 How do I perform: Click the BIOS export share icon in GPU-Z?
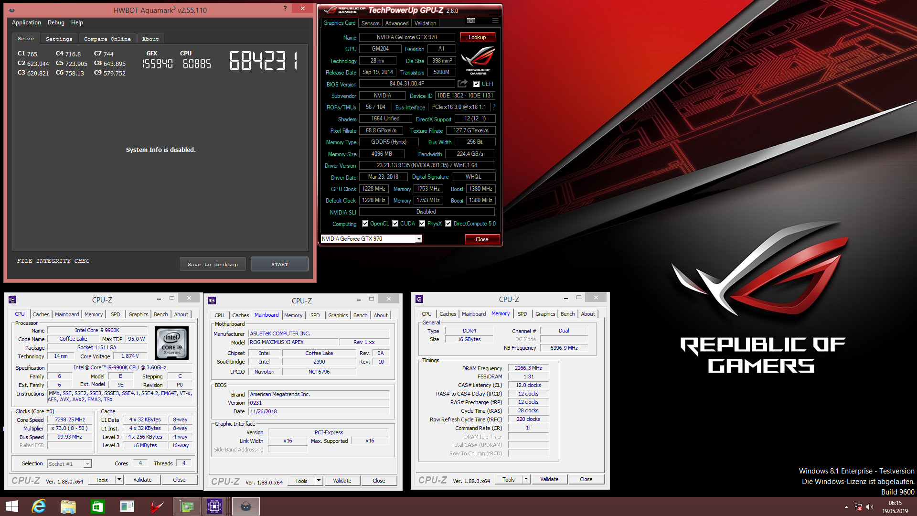click(x=462, y=84)
